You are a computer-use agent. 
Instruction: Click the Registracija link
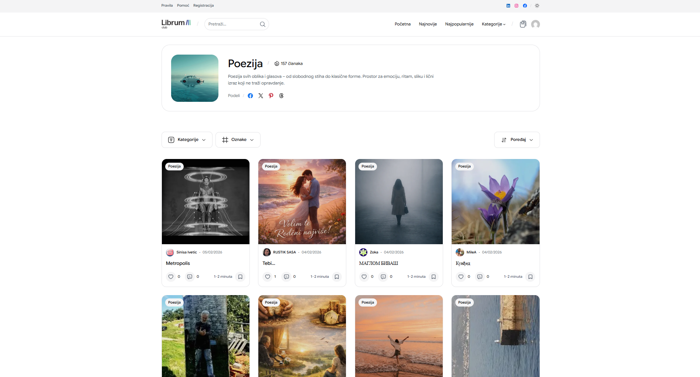[x=203, y=6]
